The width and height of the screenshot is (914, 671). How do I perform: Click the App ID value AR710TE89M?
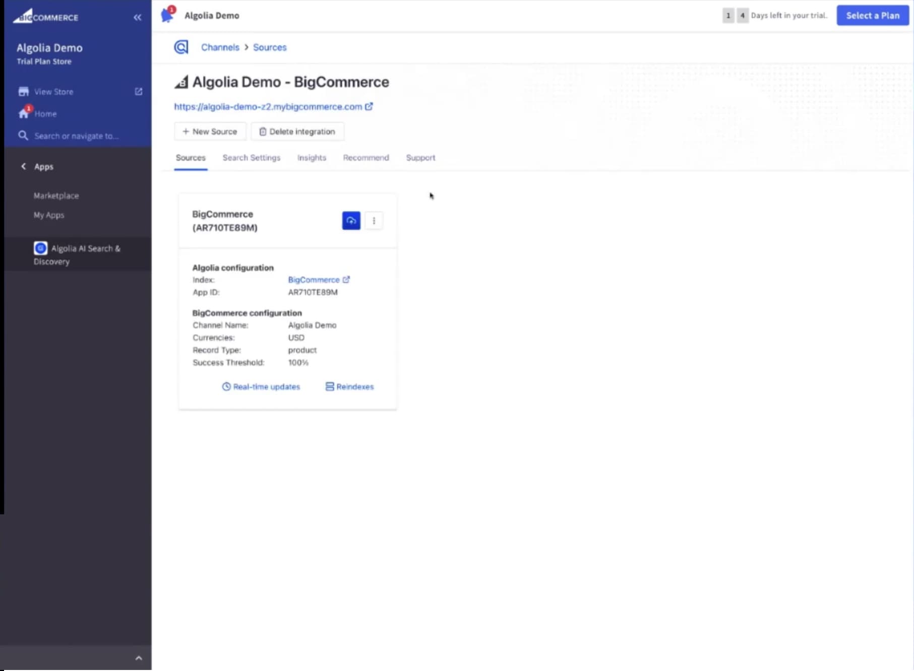(313, 293)
